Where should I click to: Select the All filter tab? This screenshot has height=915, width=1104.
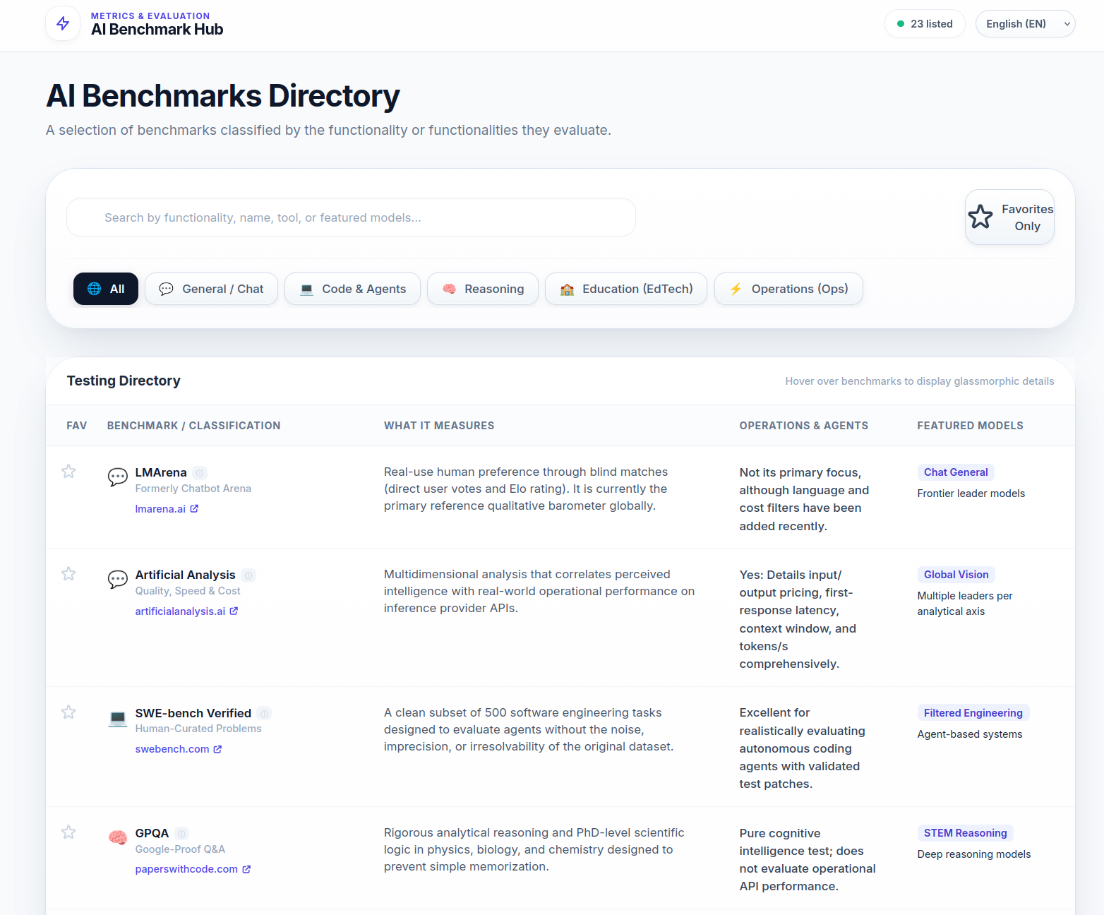[106, 289]
